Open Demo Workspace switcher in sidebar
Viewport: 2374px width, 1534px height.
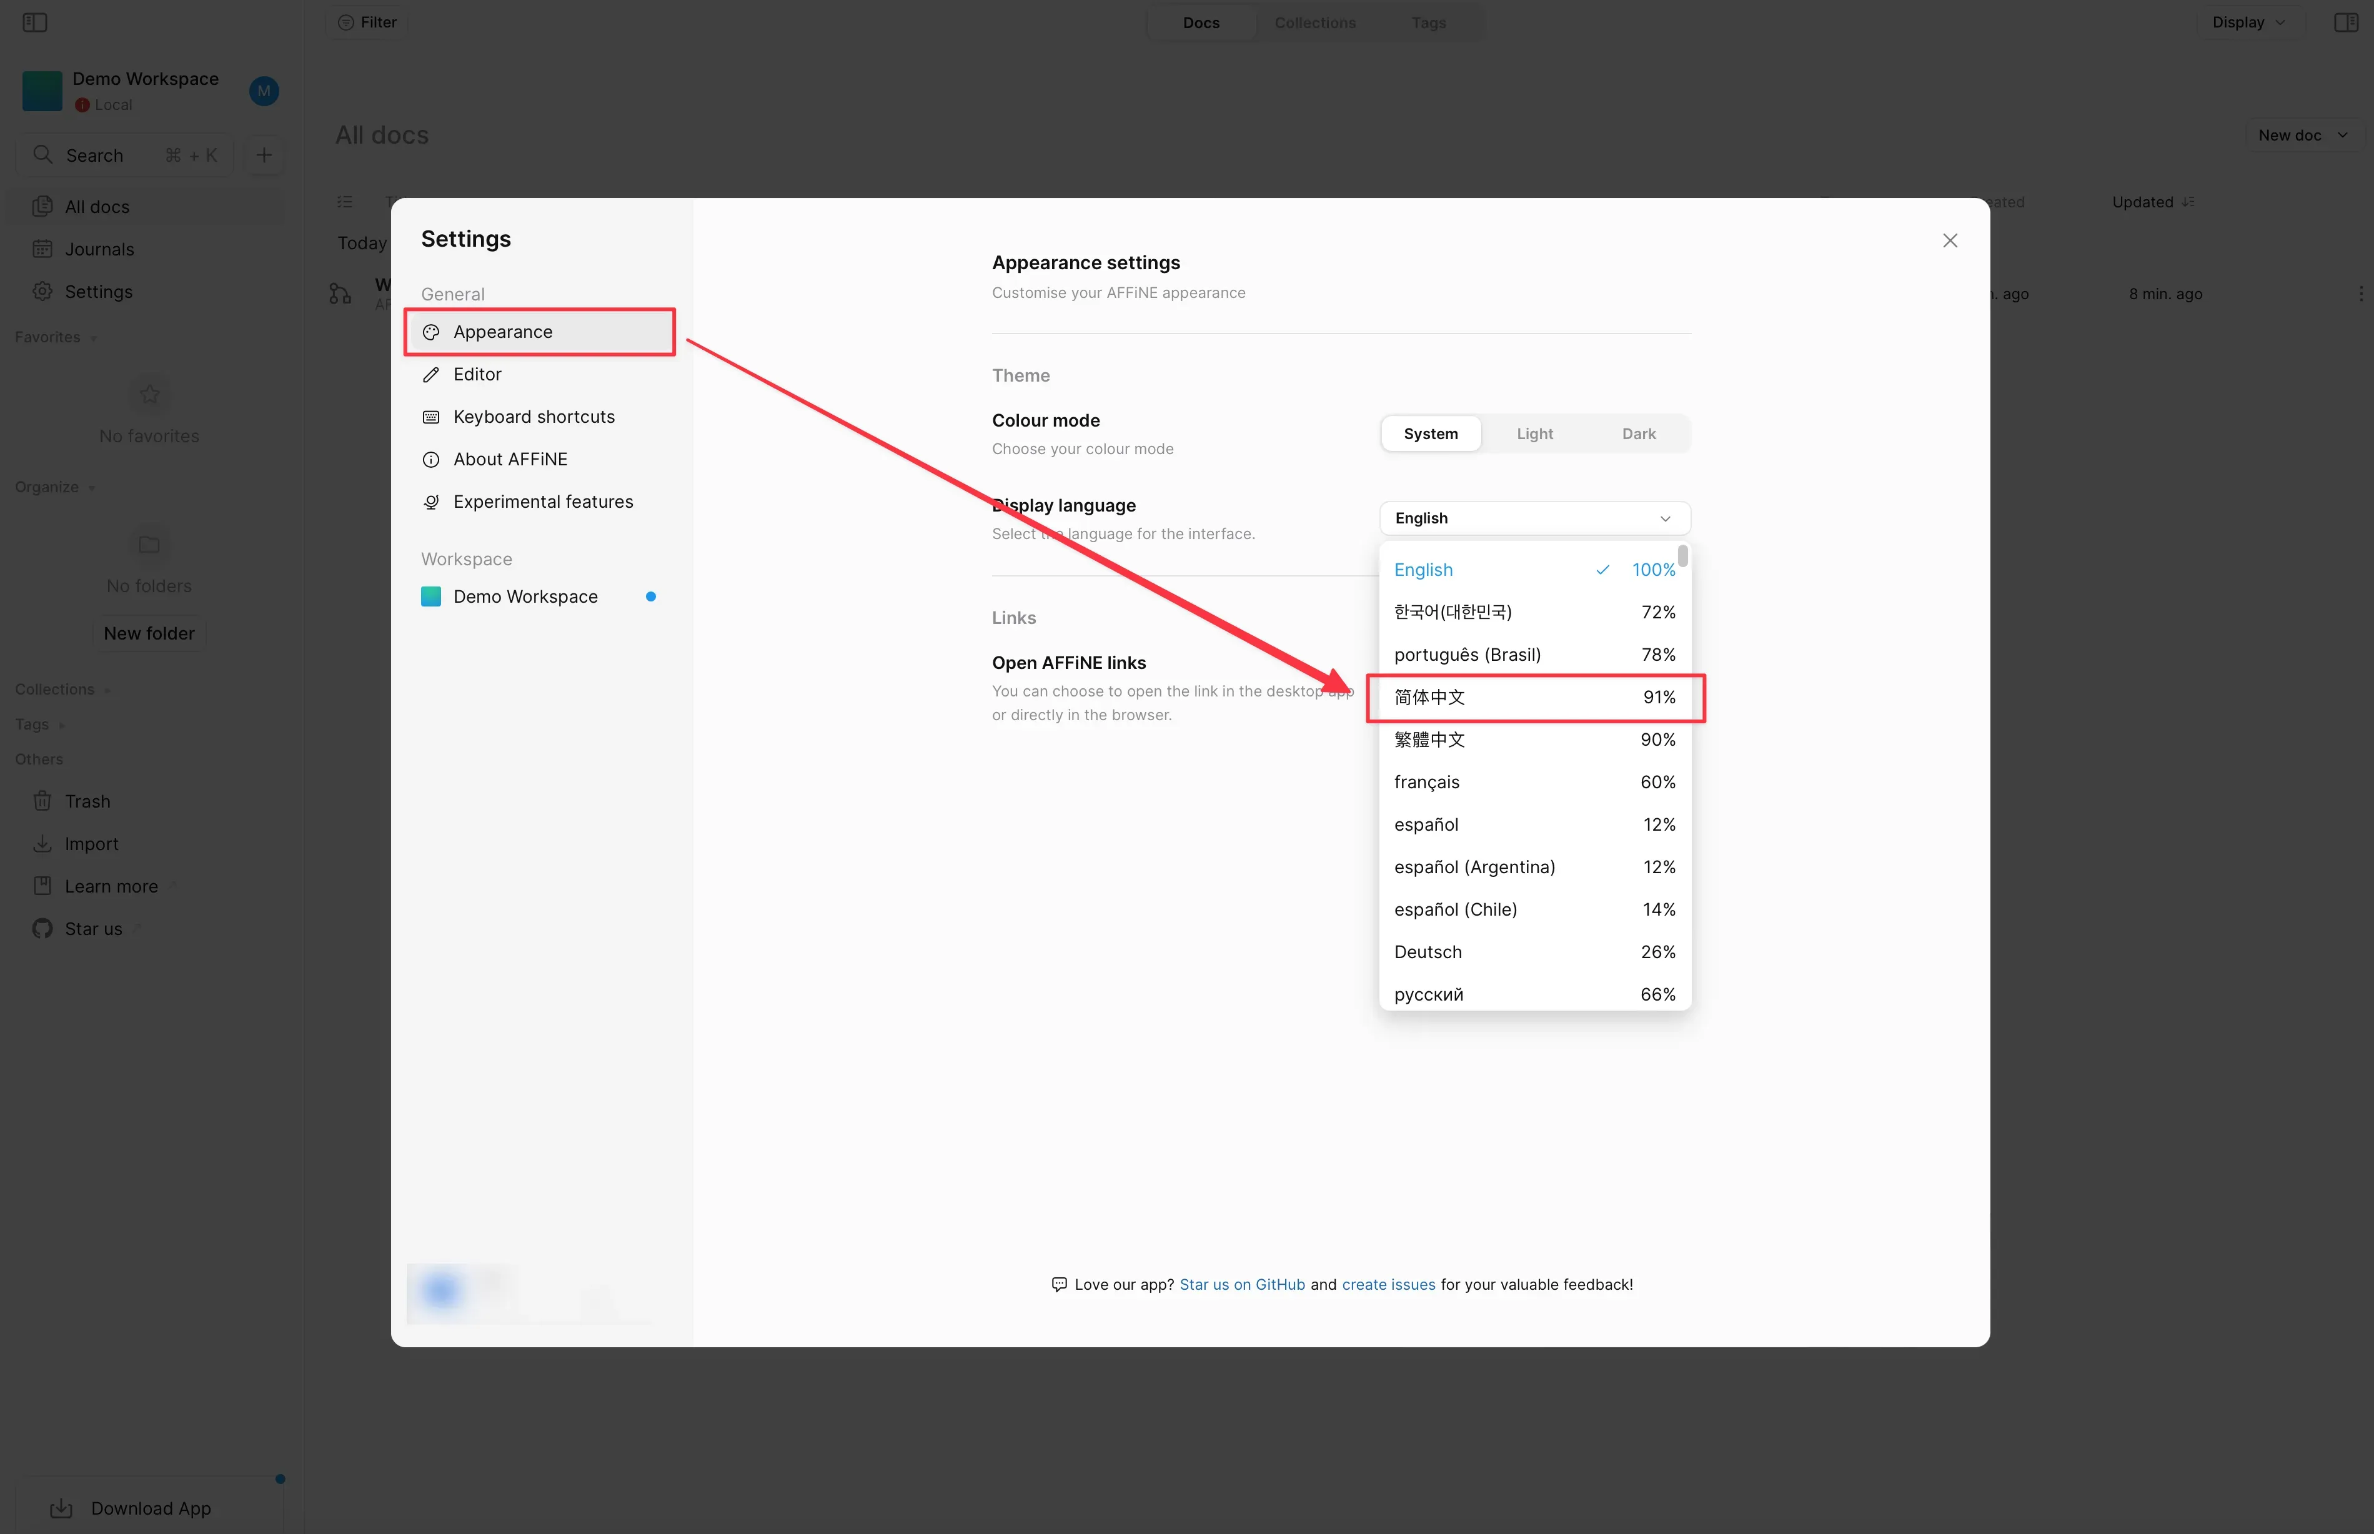tap(129, 92)
